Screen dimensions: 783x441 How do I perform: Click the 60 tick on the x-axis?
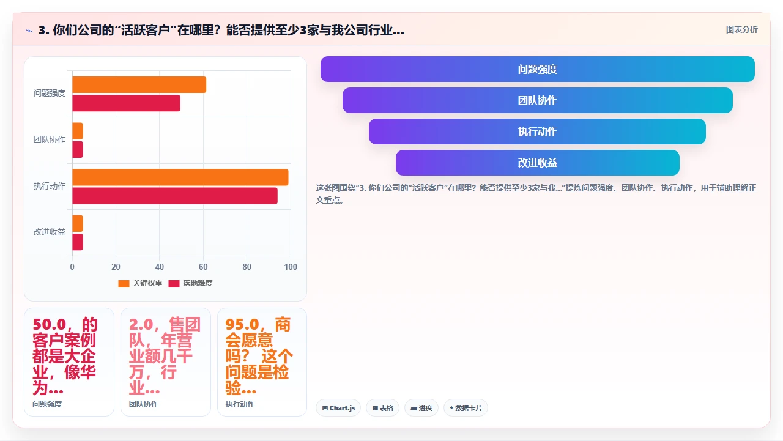pyautogui.click(x=203, y=267)
